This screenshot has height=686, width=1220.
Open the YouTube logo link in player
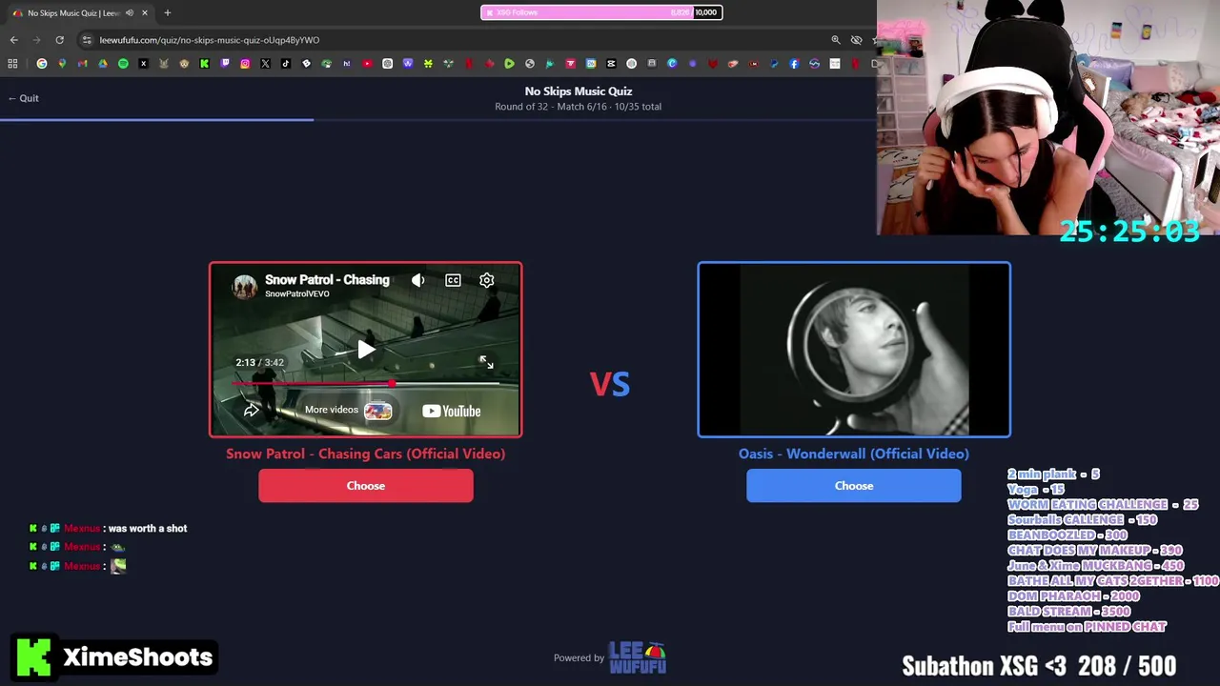(452, 411)
